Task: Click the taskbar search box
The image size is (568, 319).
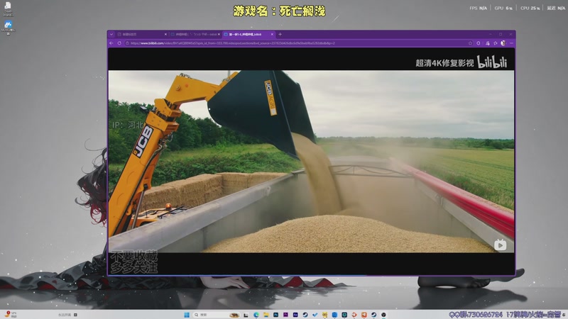Action: [x=217, y=315]
